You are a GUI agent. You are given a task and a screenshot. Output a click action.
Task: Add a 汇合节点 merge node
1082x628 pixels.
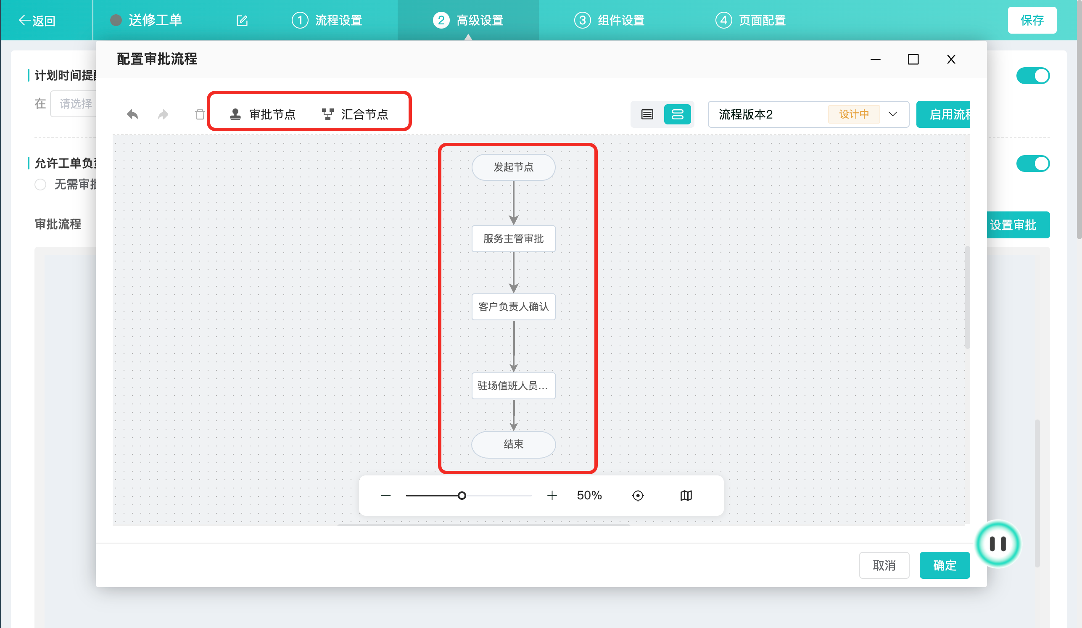click(355, 114)
